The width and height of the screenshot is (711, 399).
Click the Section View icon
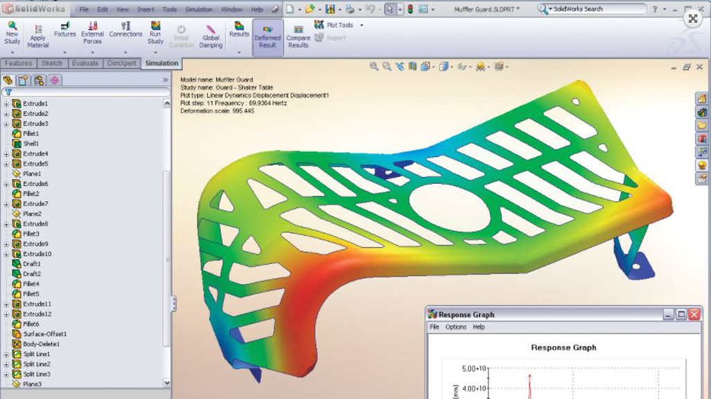coord(412,66)
